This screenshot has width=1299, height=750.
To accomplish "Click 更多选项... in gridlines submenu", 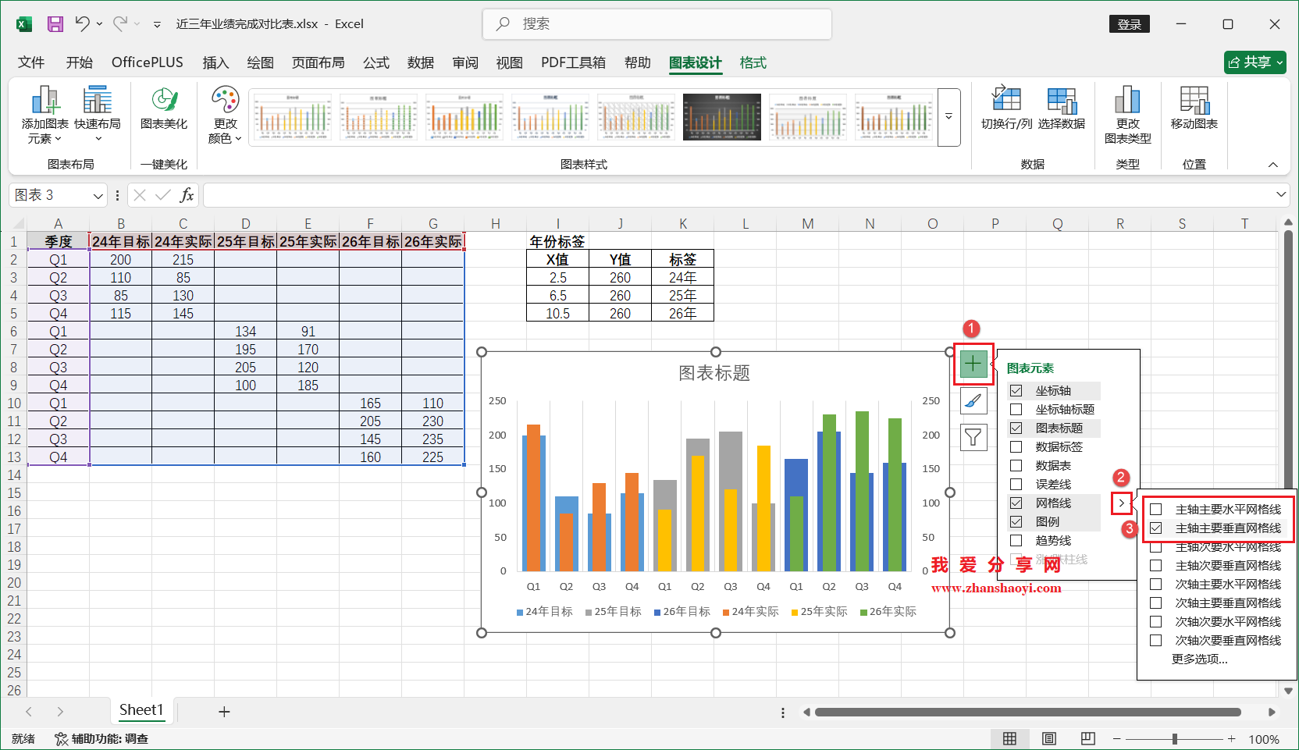I will [1200, 659].
